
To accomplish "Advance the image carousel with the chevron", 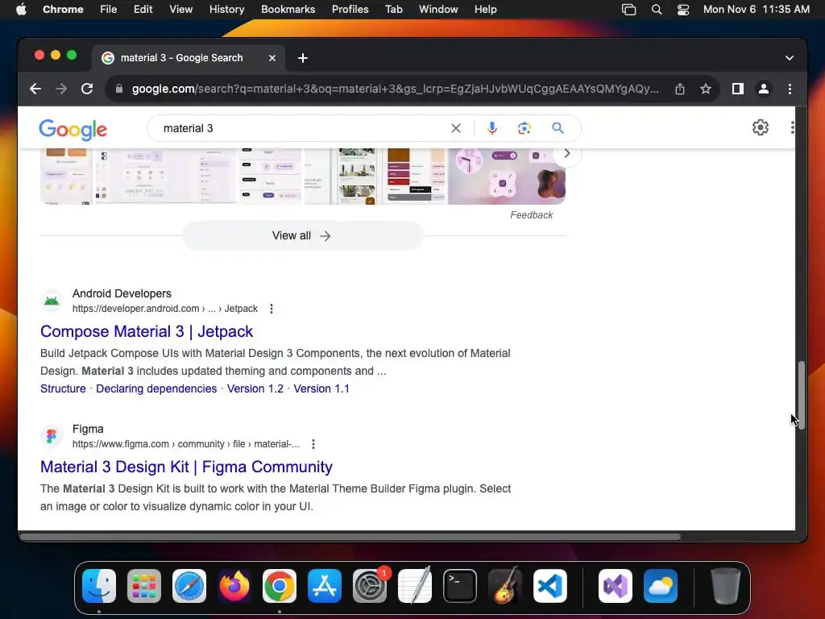I will [566, 154].
